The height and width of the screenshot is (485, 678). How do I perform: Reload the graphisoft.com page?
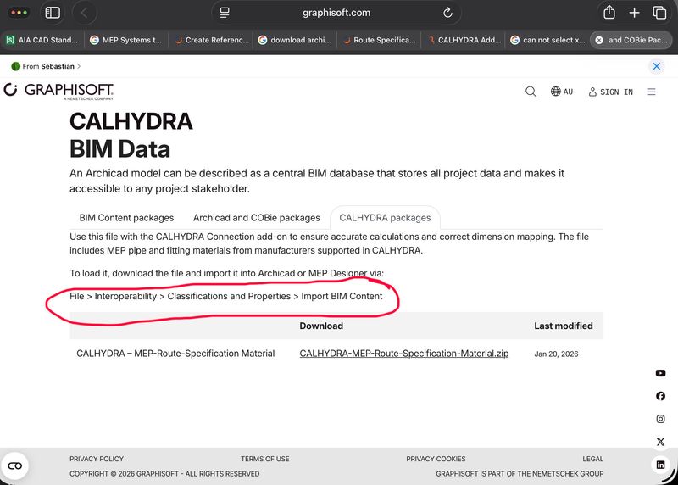pos(447,13)
